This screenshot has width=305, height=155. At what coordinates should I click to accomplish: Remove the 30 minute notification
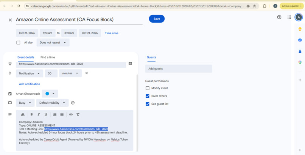coord(87,73)
